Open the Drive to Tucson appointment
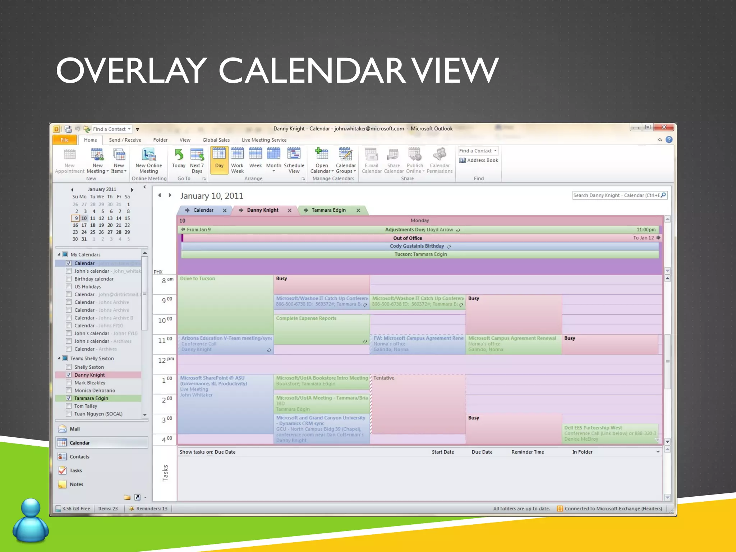 [225, 304]
